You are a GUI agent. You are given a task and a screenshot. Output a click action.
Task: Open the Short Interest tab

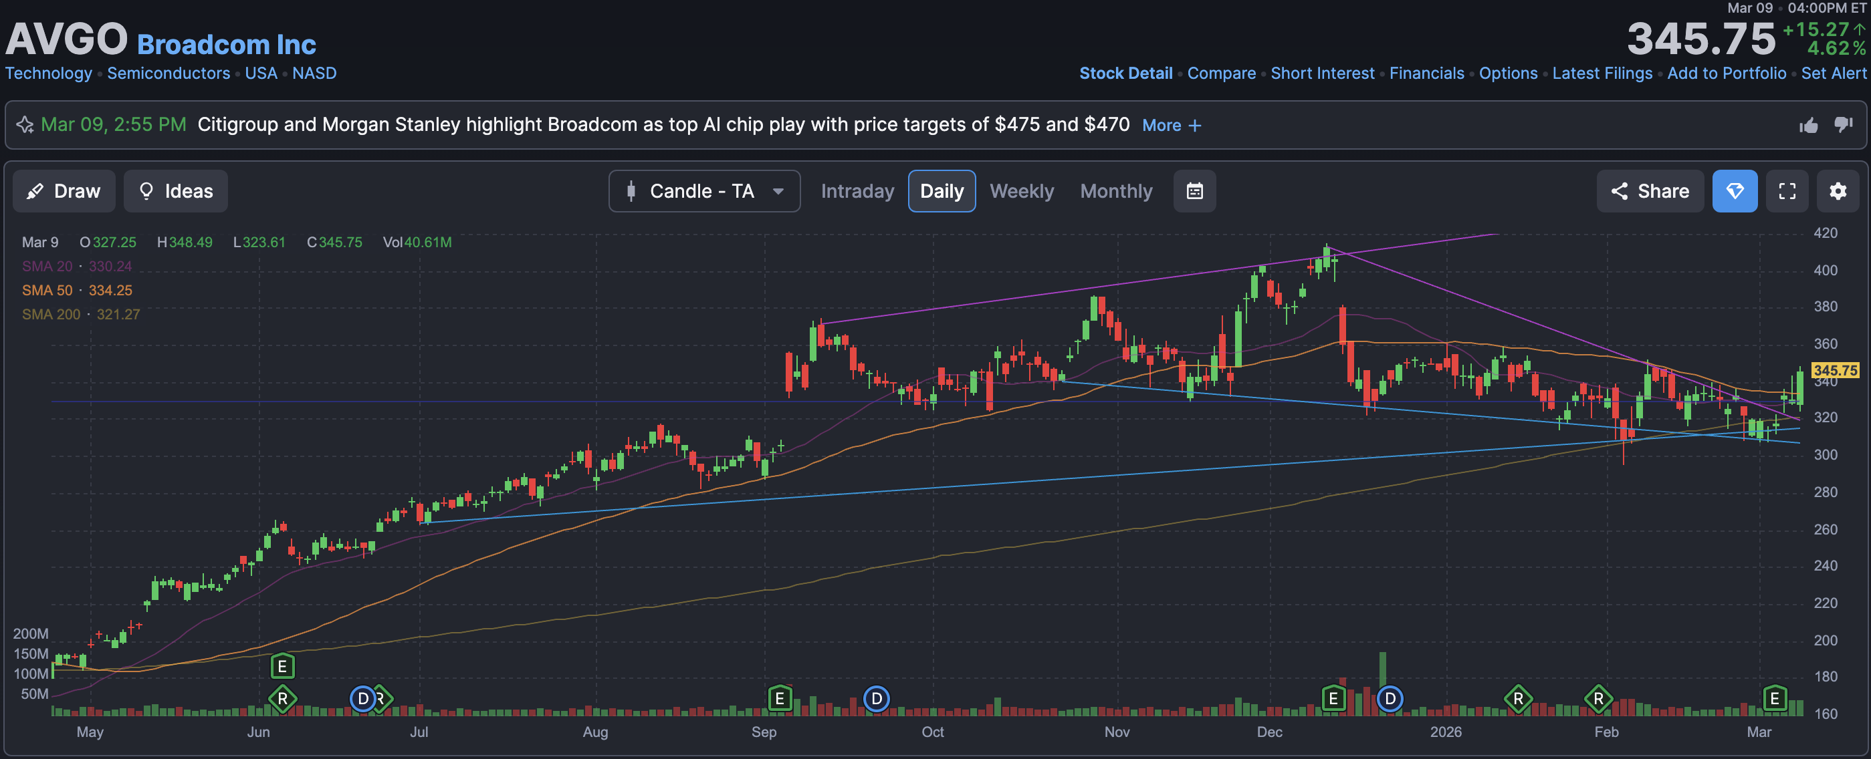click(x=1322, y=73)
